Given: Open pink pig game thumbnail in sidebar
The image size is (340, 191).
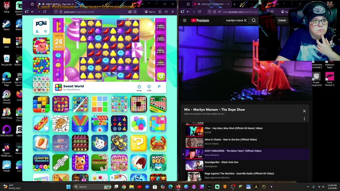Looking at the screenshot, I should coord(41,46).
